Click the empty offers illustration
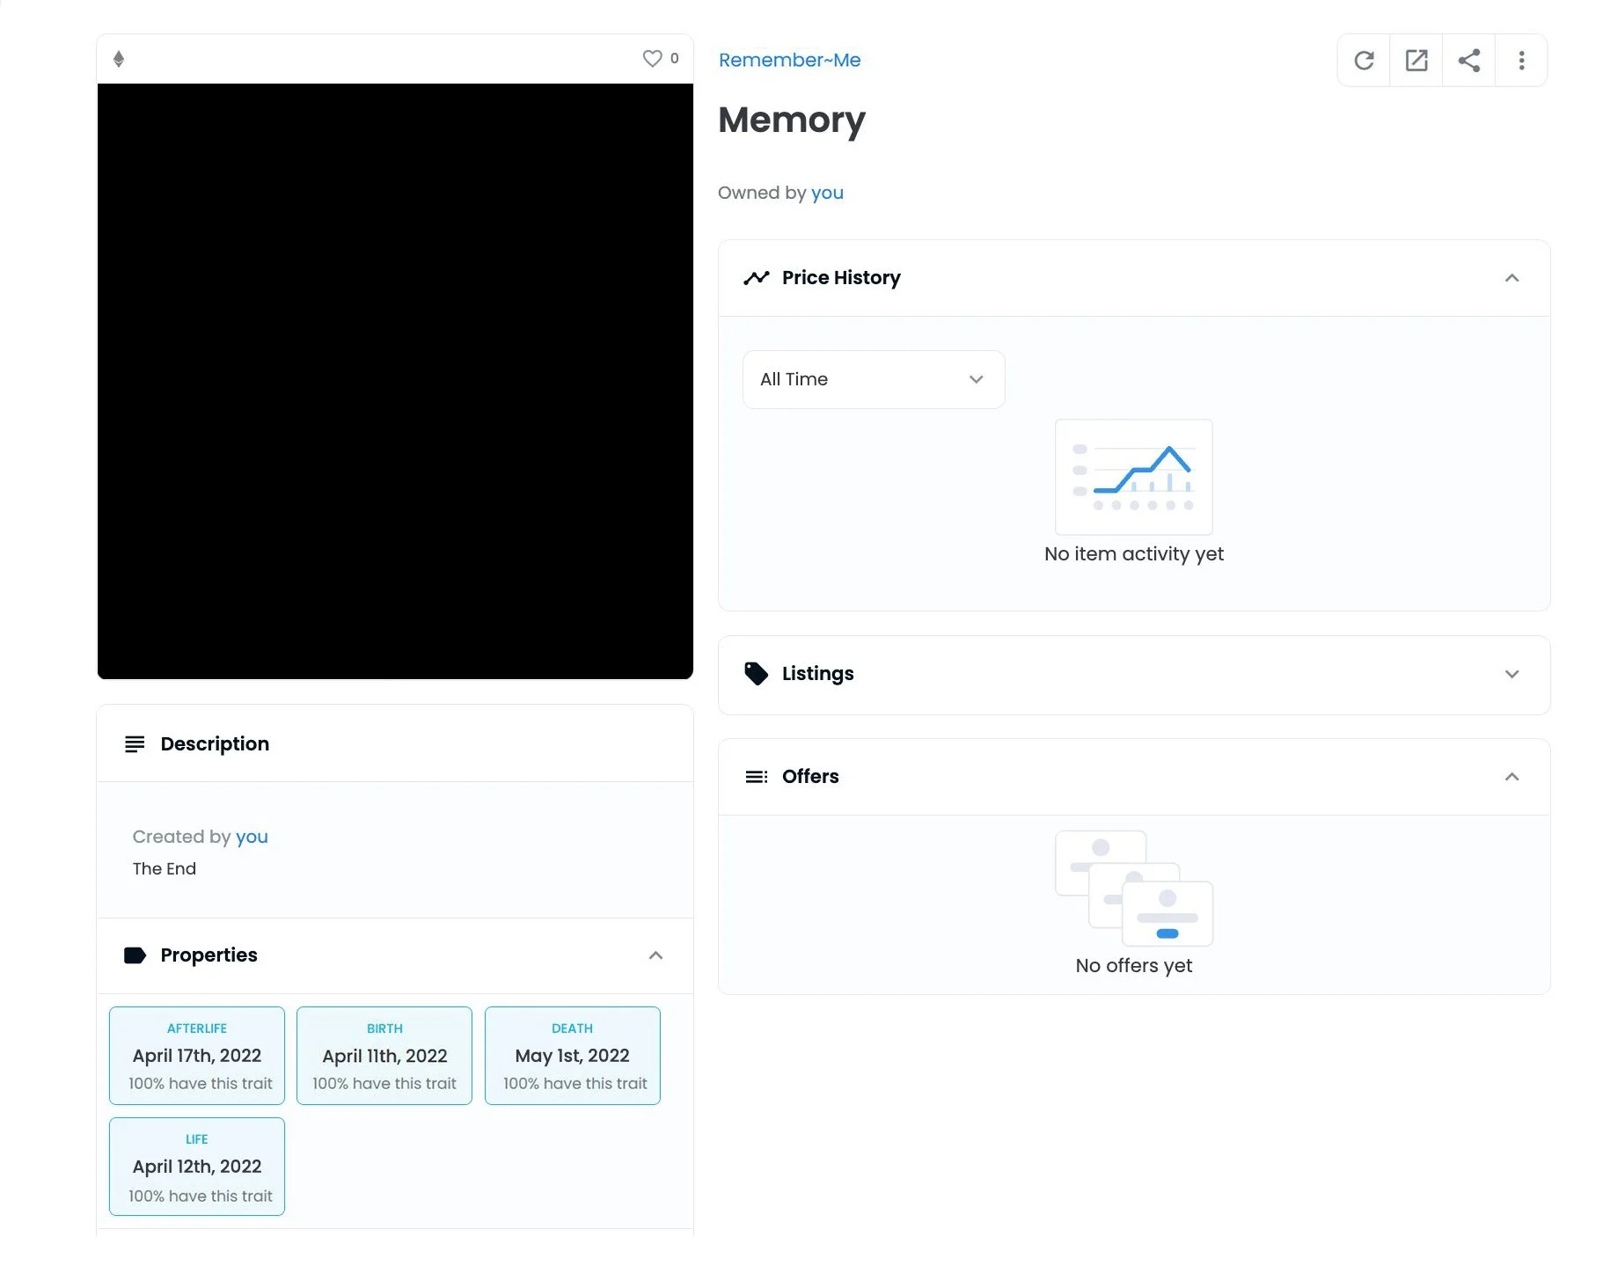The width and height of the screenshot is (1610, 1288). point(1134,889)
